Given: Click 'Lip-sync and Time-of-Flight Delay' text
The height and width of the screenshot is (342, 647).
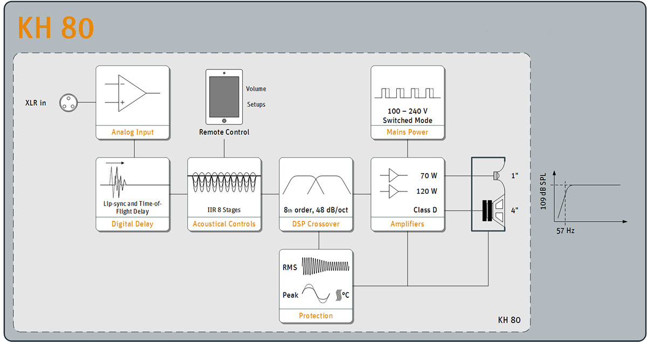Looking at the screenshot, I should 133,208.
